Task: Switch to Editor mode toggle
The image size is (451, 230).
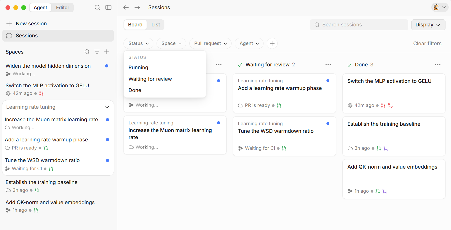Action: pos(63,8)
